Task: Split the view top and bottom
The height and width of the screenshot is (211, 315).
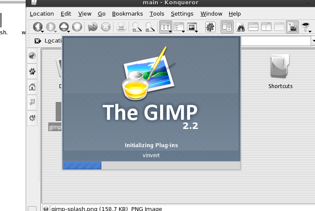Action: click(253, 26)
